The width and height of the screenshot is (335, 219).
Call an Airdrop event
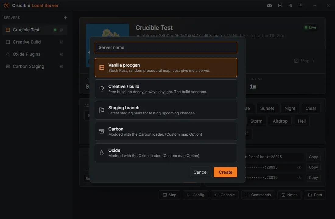(280, 121)
